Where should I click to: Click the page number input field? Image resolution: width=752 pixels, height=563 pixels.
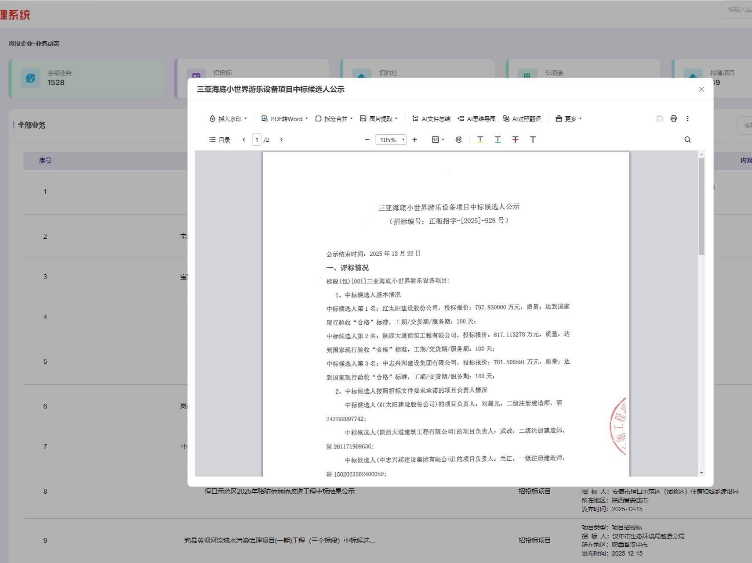click(257, 140)
